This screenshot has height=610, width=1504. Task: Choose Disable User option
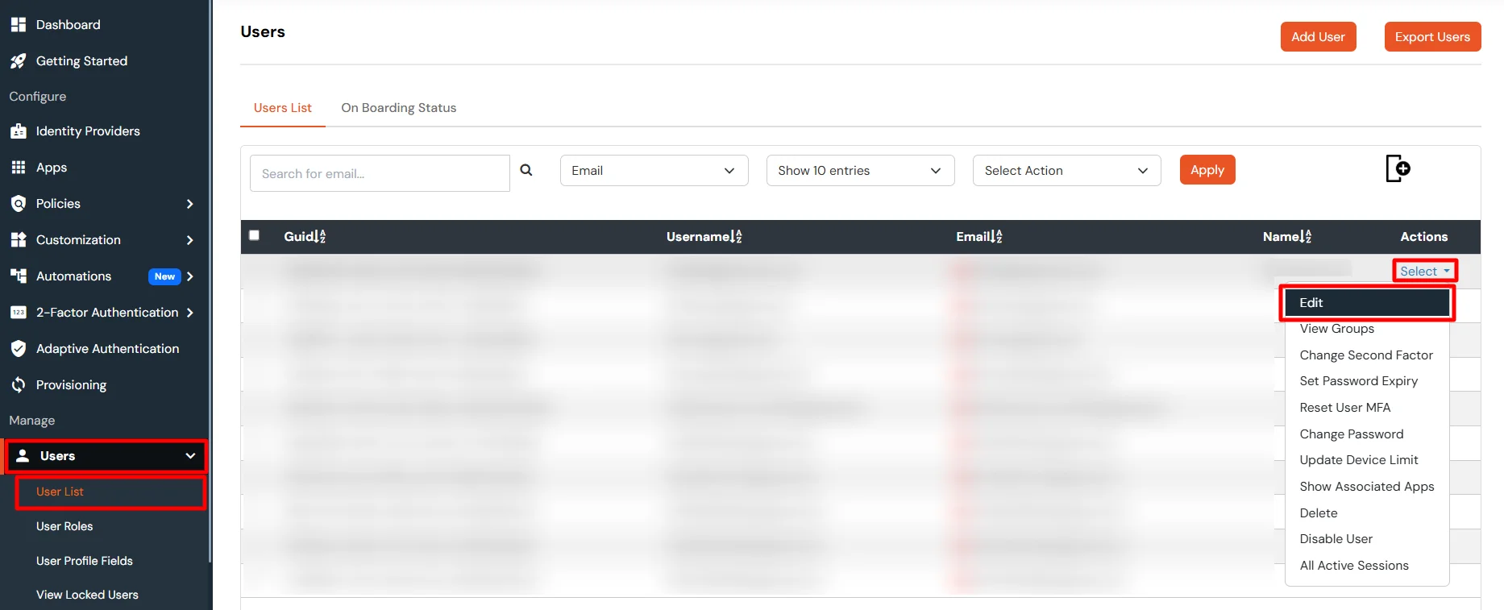tap(1367, 539)
